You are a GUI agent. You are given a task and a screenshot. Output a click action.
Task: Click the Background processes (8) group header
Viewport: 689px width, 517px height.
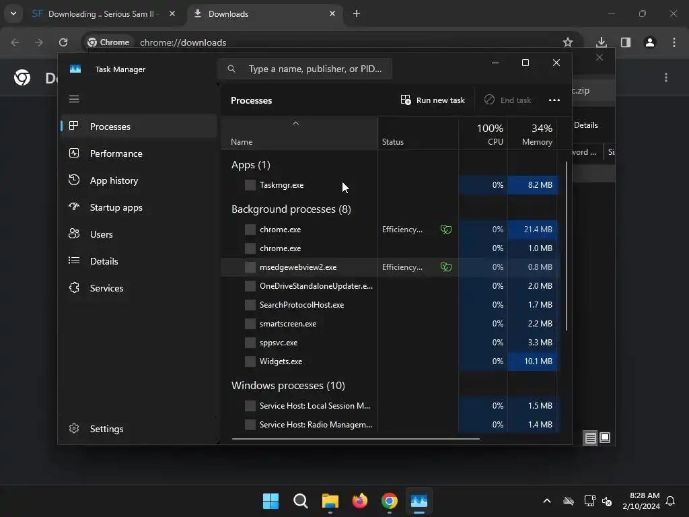point(291,209)
